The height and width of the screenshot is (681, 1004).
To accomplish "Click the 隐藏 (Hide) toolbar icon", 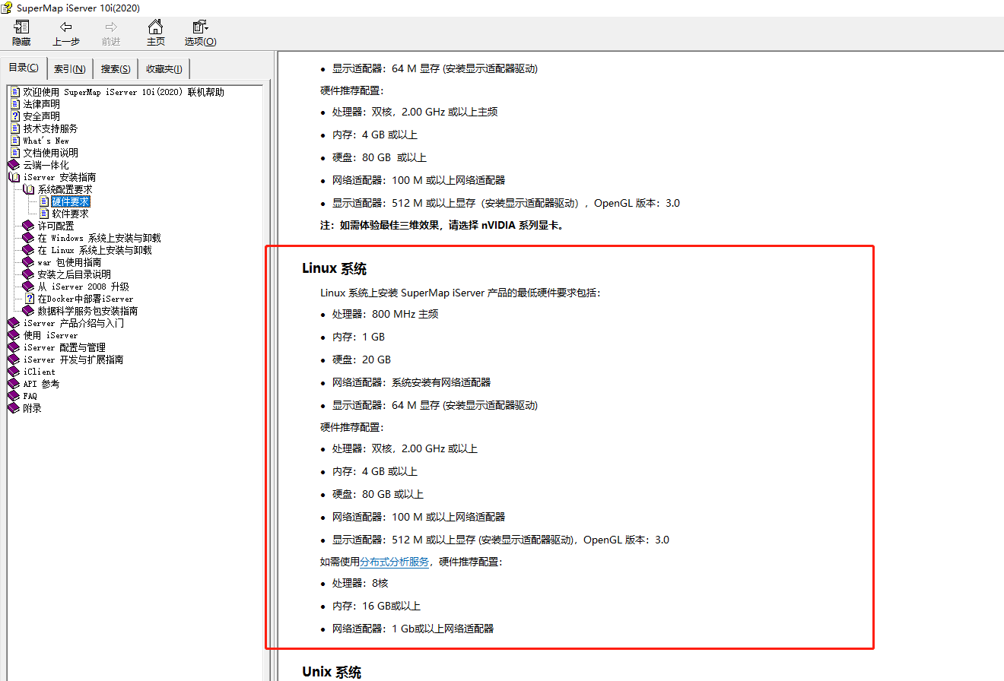I will pyautogui.click(x=21, y=33).
